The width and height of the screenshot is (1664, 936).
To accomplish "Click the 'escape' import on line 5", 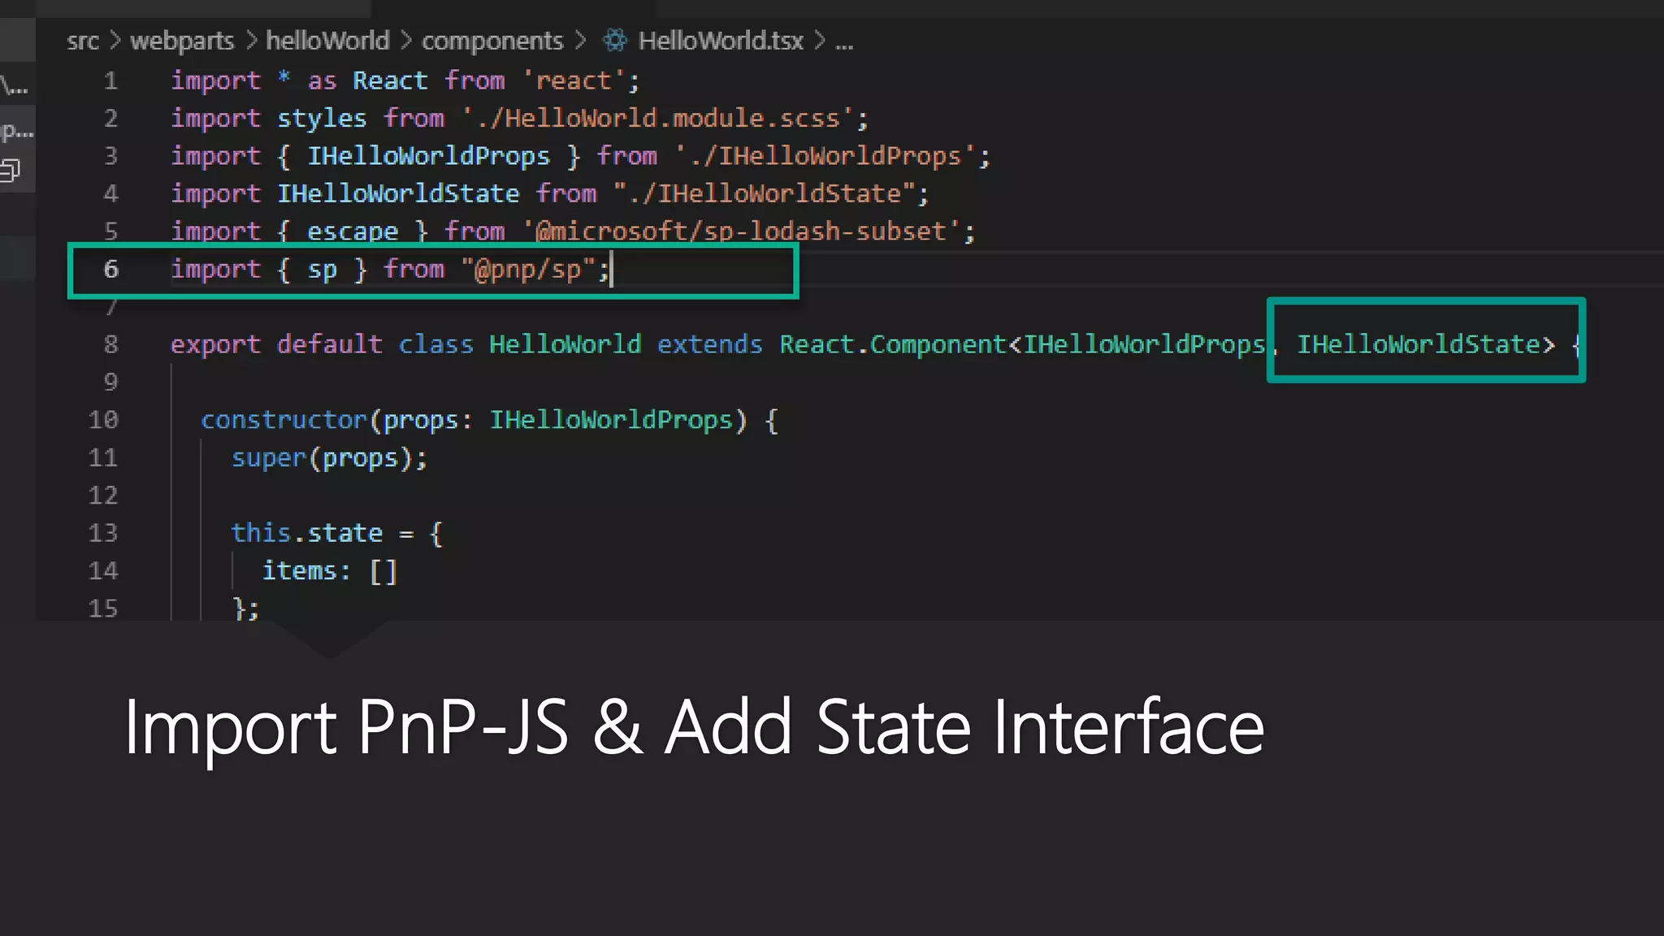I will (353, 232).
